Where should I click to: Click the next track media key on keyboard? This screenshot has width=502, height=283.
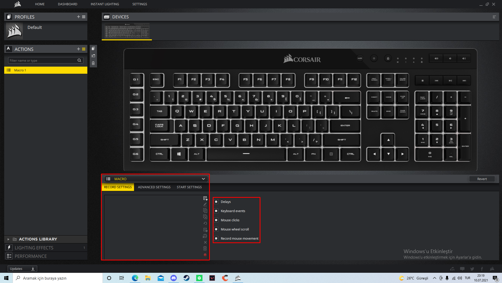464,81
